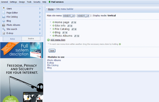The height and width of the screenshot is (102, 159).
Task: Delete the Site info menu item
Action: tap(71, 26)
